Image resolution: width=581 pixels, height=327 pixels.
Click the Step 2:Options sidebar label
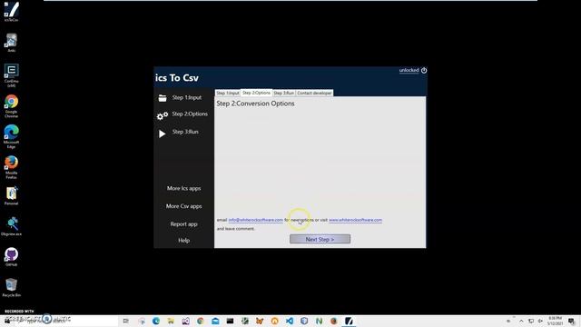pos(190,114)
